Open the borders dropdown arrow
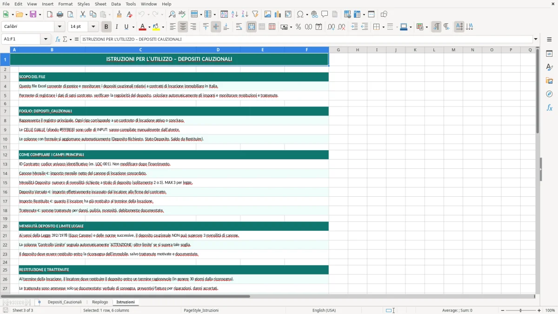The height and width of the screenshot is (314, 558). pos(383,27)
